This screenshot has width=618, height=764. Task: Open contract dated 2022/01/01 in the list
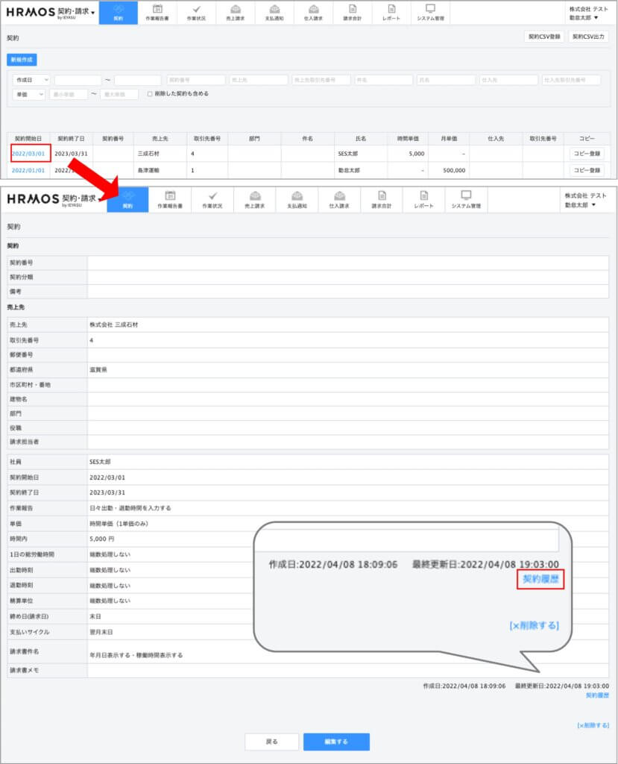click(x=28, y=170)
